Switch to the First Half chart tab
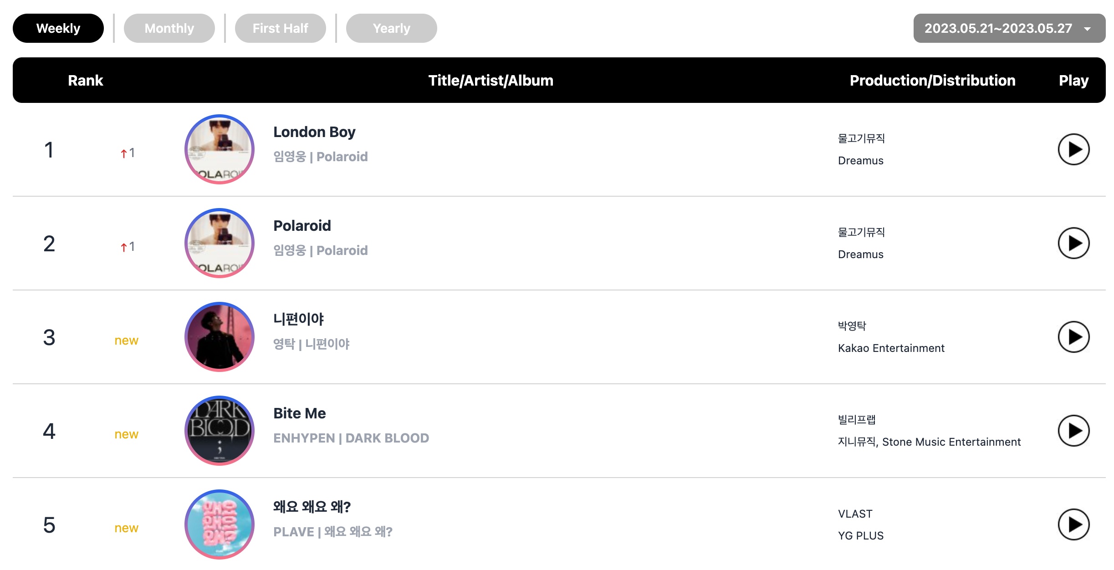 click(281, 28)
